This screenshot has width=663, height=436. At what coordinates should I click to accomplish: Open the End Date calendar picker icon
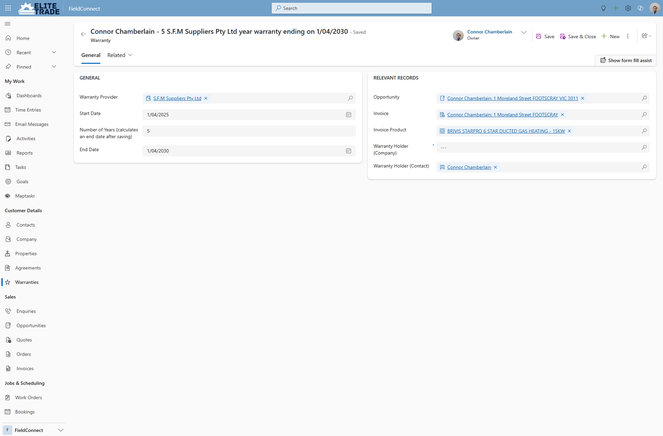click(348, 151)
